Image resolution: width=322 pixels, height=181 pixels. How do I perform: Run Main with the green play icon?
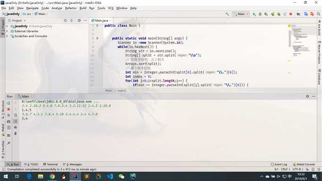click(254, 14)
